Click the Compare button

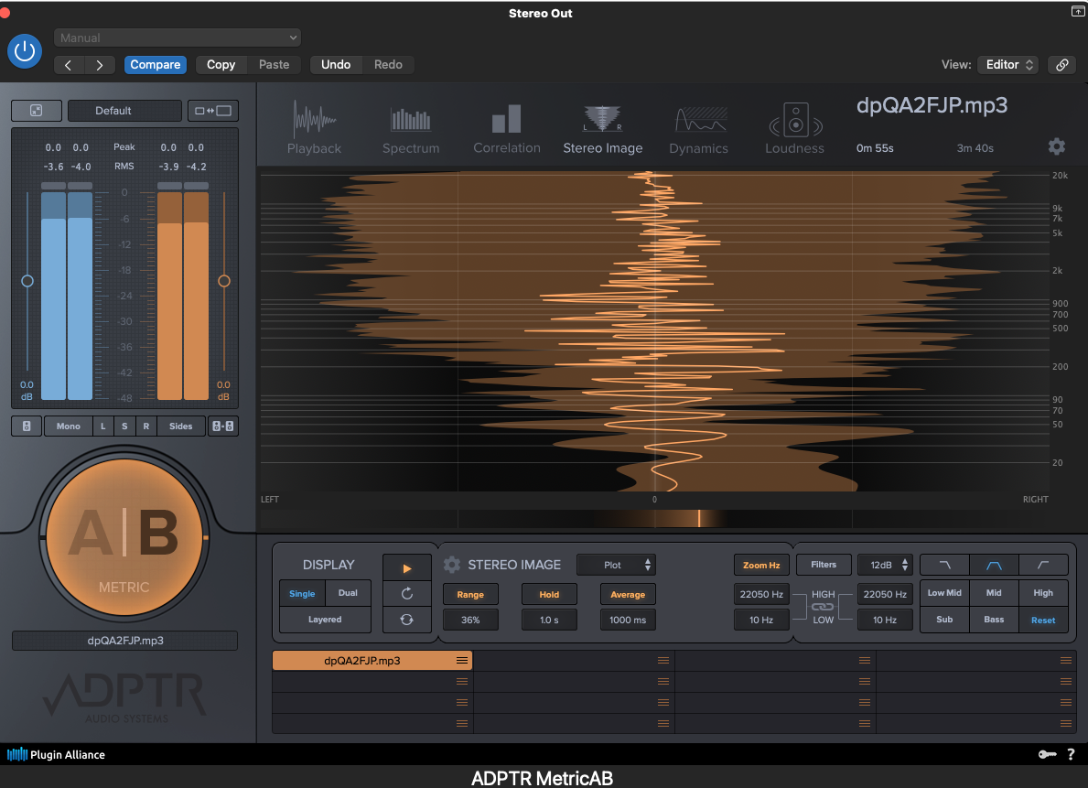[x=156, y=65]
